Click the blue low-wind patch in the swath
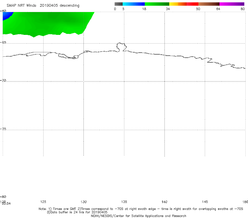 pos(7,15)
